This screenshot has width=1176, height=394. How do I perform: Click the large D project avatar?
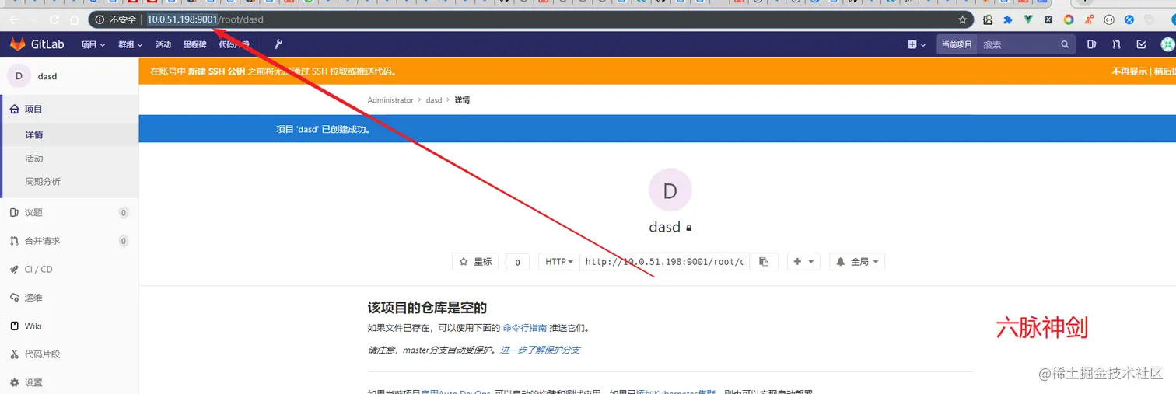(x=670, y=190)
